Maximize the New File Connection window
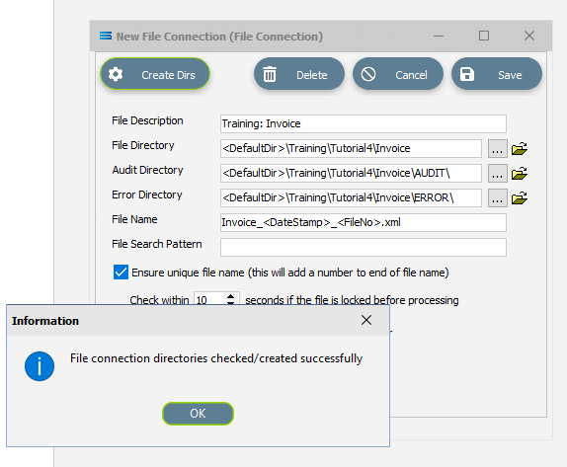Screen dimensions: 567x467 [484, 36]
